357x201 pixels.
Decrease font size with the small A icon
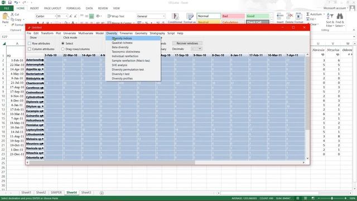pyautogui.click(x=75, y=16)
